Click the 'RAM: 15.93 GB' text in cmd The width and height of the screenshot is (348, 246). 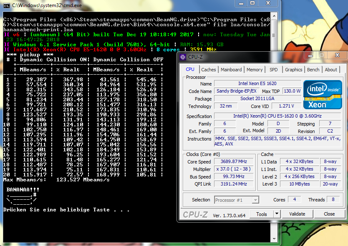tap(202, 44)
